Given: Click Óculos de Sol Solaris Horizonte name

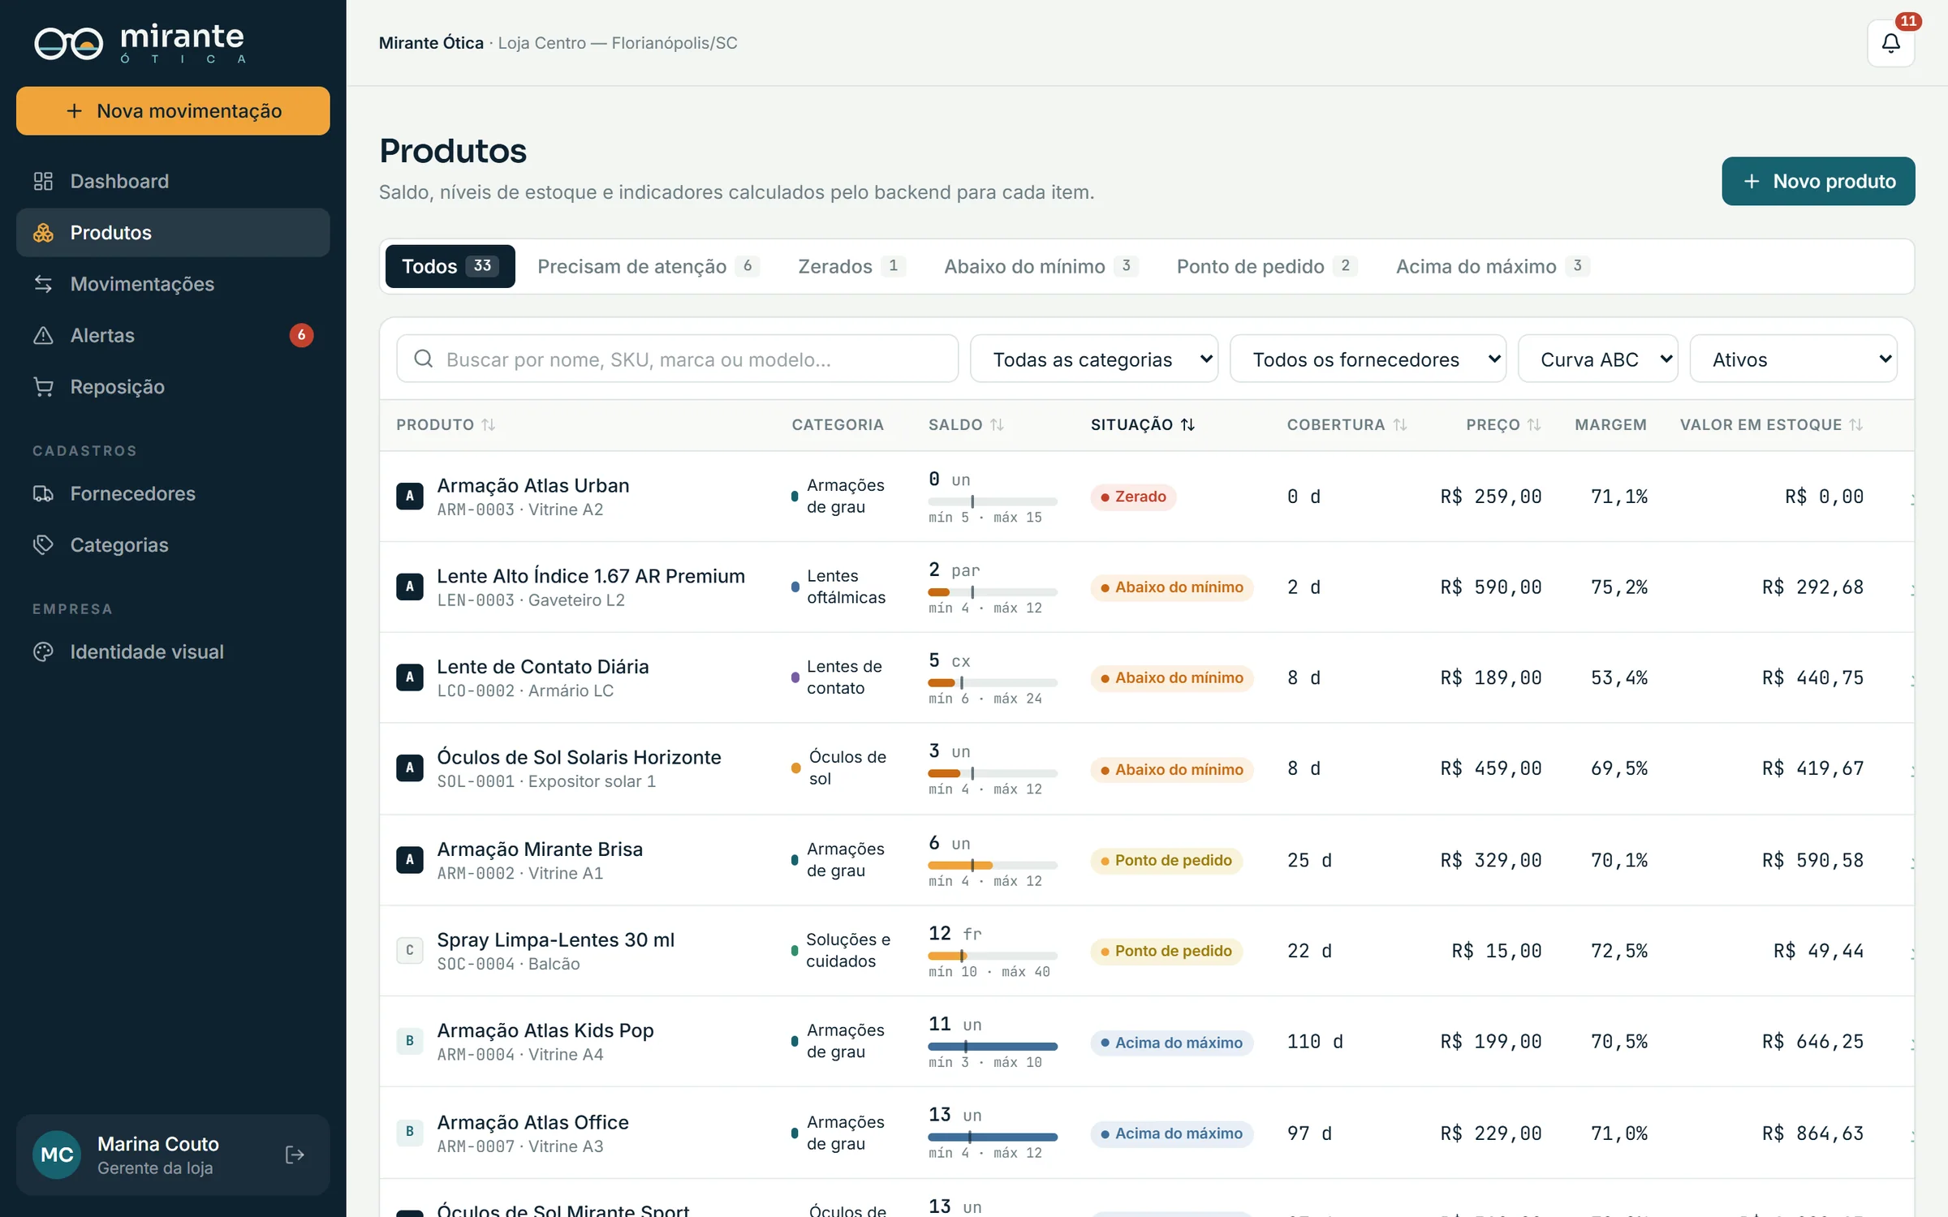Looking at the screenshot, I should (579, 757).
